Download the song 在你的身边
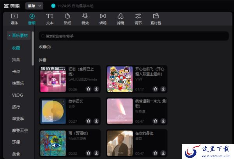This screenshot has height=159, width=234. click(x=163, y=153)
